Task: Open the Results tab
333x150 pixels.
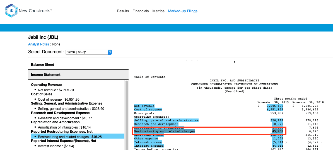Action: [x=123, y=11]
